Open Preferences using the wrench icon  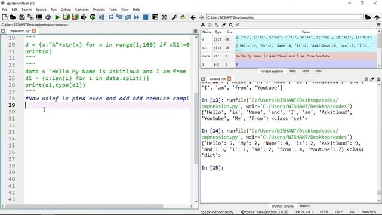(174, 17)
